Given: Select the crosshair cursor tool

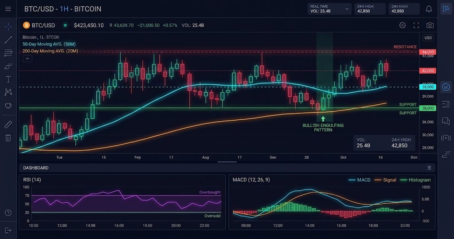Looking at the screenshot, I should pos(8,27).
